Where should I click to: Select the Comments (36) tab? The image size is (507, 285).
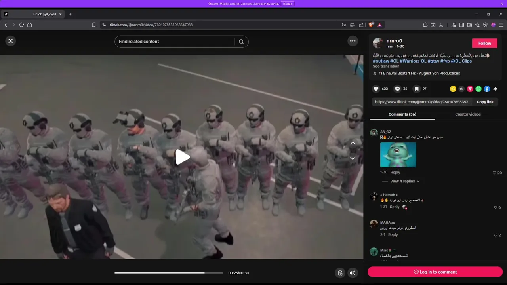pyautogui.click(x=402, y=114)
